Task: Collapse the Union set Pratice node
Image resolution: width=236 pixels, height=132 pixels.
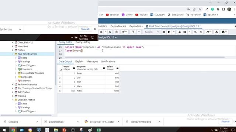Action: tap(13, 100)
